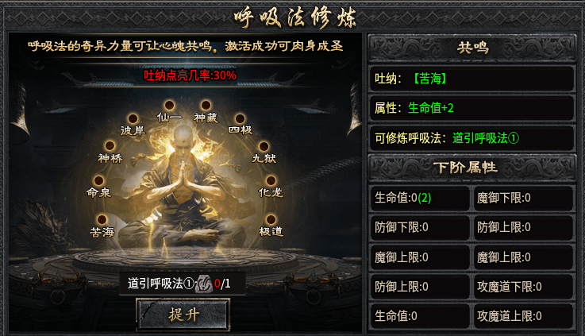Click the 道引呼吸法 stone material icon

click(204, 284)
